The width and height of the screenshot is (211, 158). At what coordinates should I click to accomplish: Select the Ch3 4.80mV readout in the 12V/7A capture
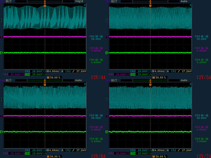pyautogui.click(x=202, y=128)
